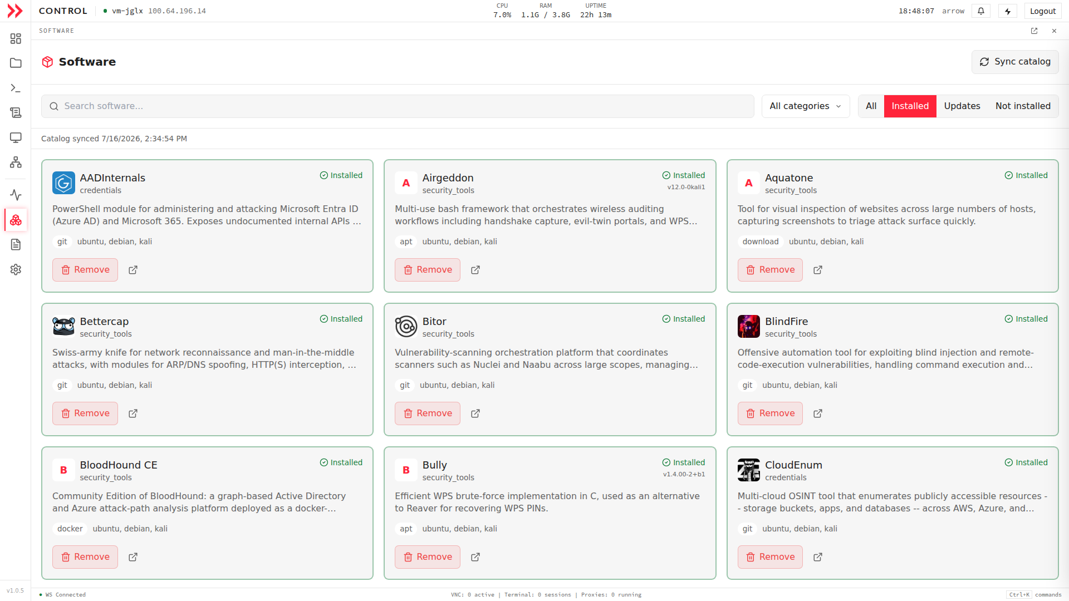Show All software filter
The width and height of the screenshot is (1069, 601).
pos(871,106)
